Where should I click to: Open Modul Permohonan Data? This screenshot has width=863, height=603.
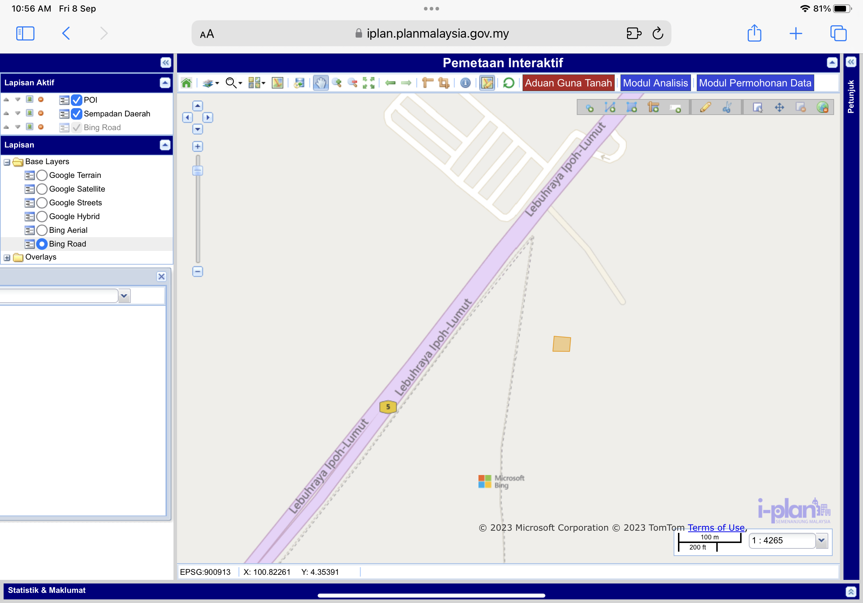click(x=755, y=83)
